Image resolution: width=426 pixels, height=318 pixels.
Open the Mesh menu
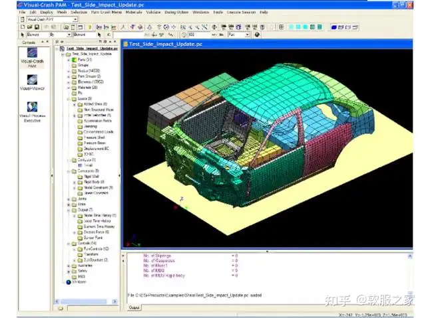(x=62, y=12)
